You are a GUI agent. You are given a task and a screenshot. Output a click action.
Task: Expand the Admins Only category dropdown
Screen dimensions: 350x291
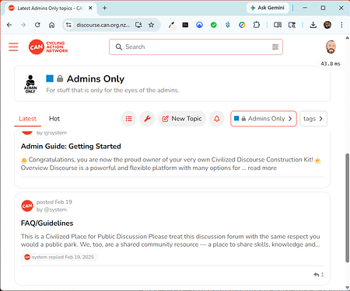(x=264, y=119)
